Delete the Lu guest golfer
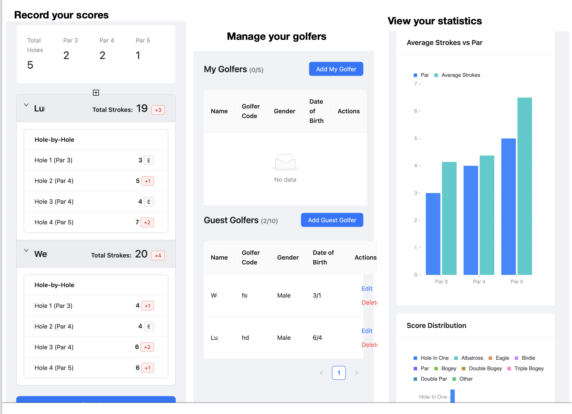 [369, 345]
